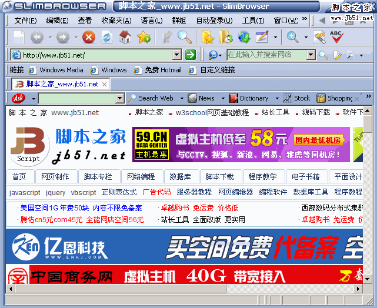377x308 pixels.
Task: Open the Dictionary dropdown arrow
Action: (277, 99)
